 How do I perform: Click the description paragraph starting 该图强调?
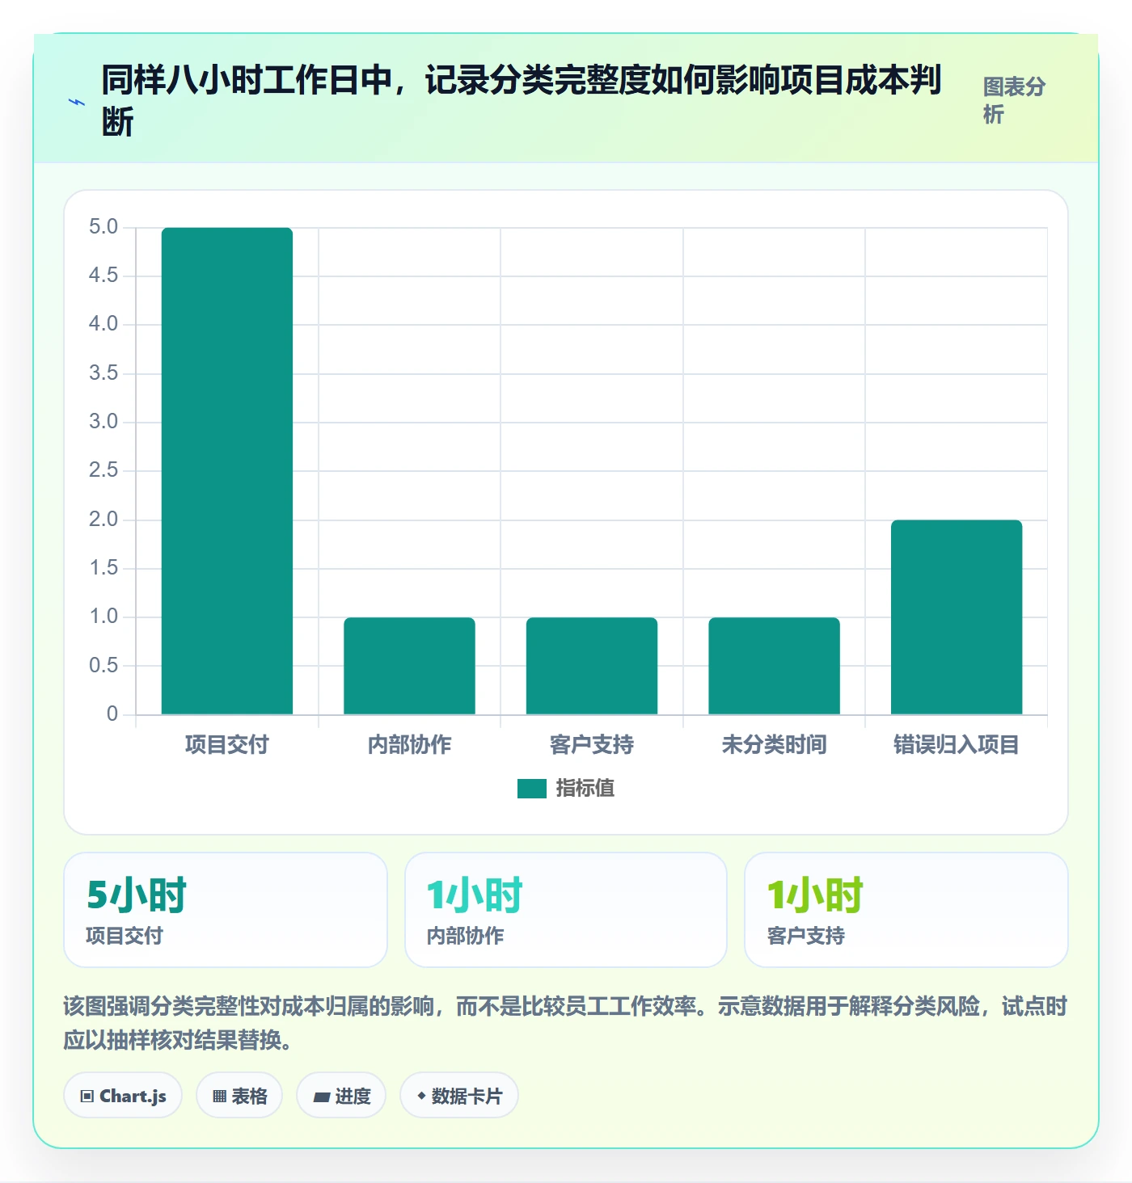coord(565,1023)
